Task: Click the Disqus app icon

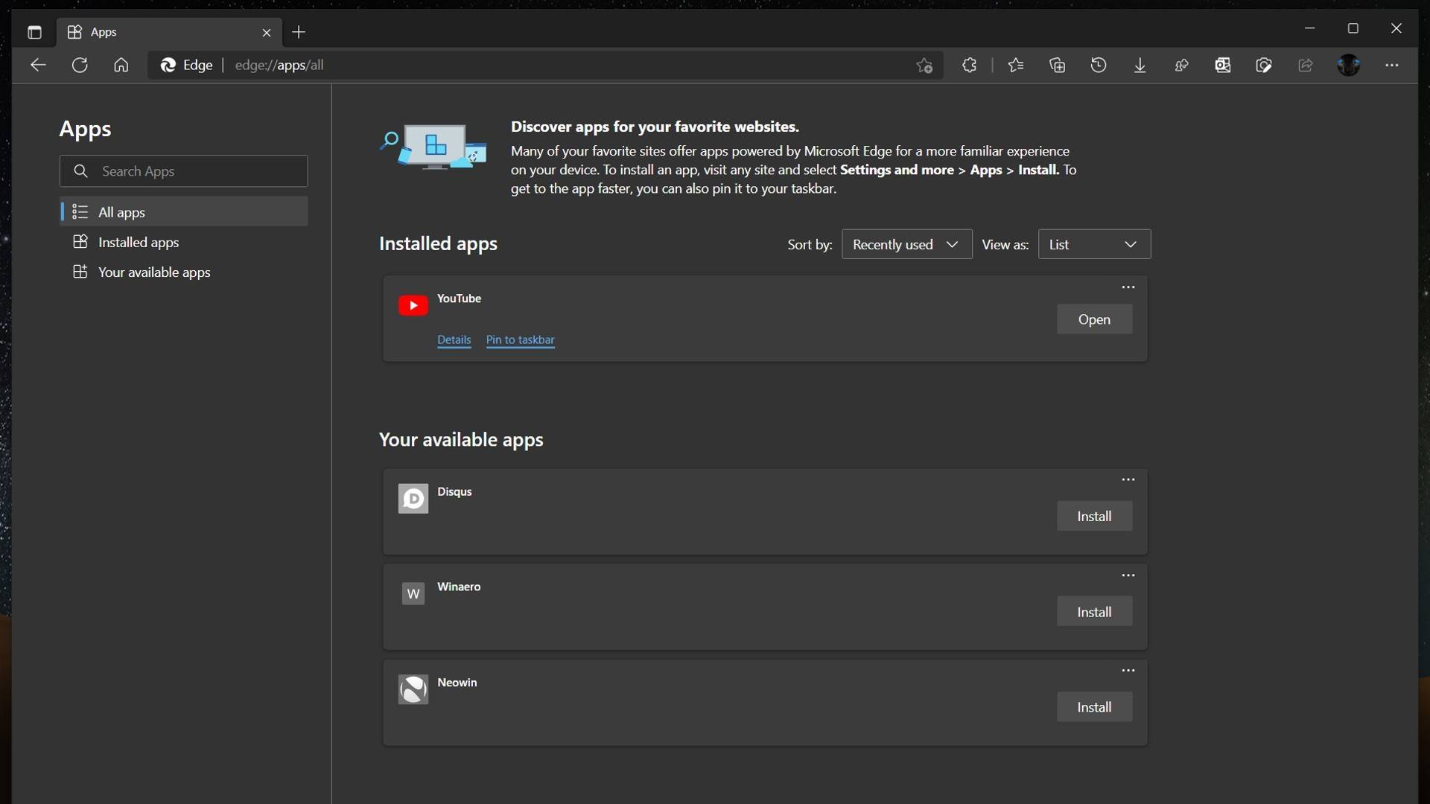Action: [x=413, y=498]
